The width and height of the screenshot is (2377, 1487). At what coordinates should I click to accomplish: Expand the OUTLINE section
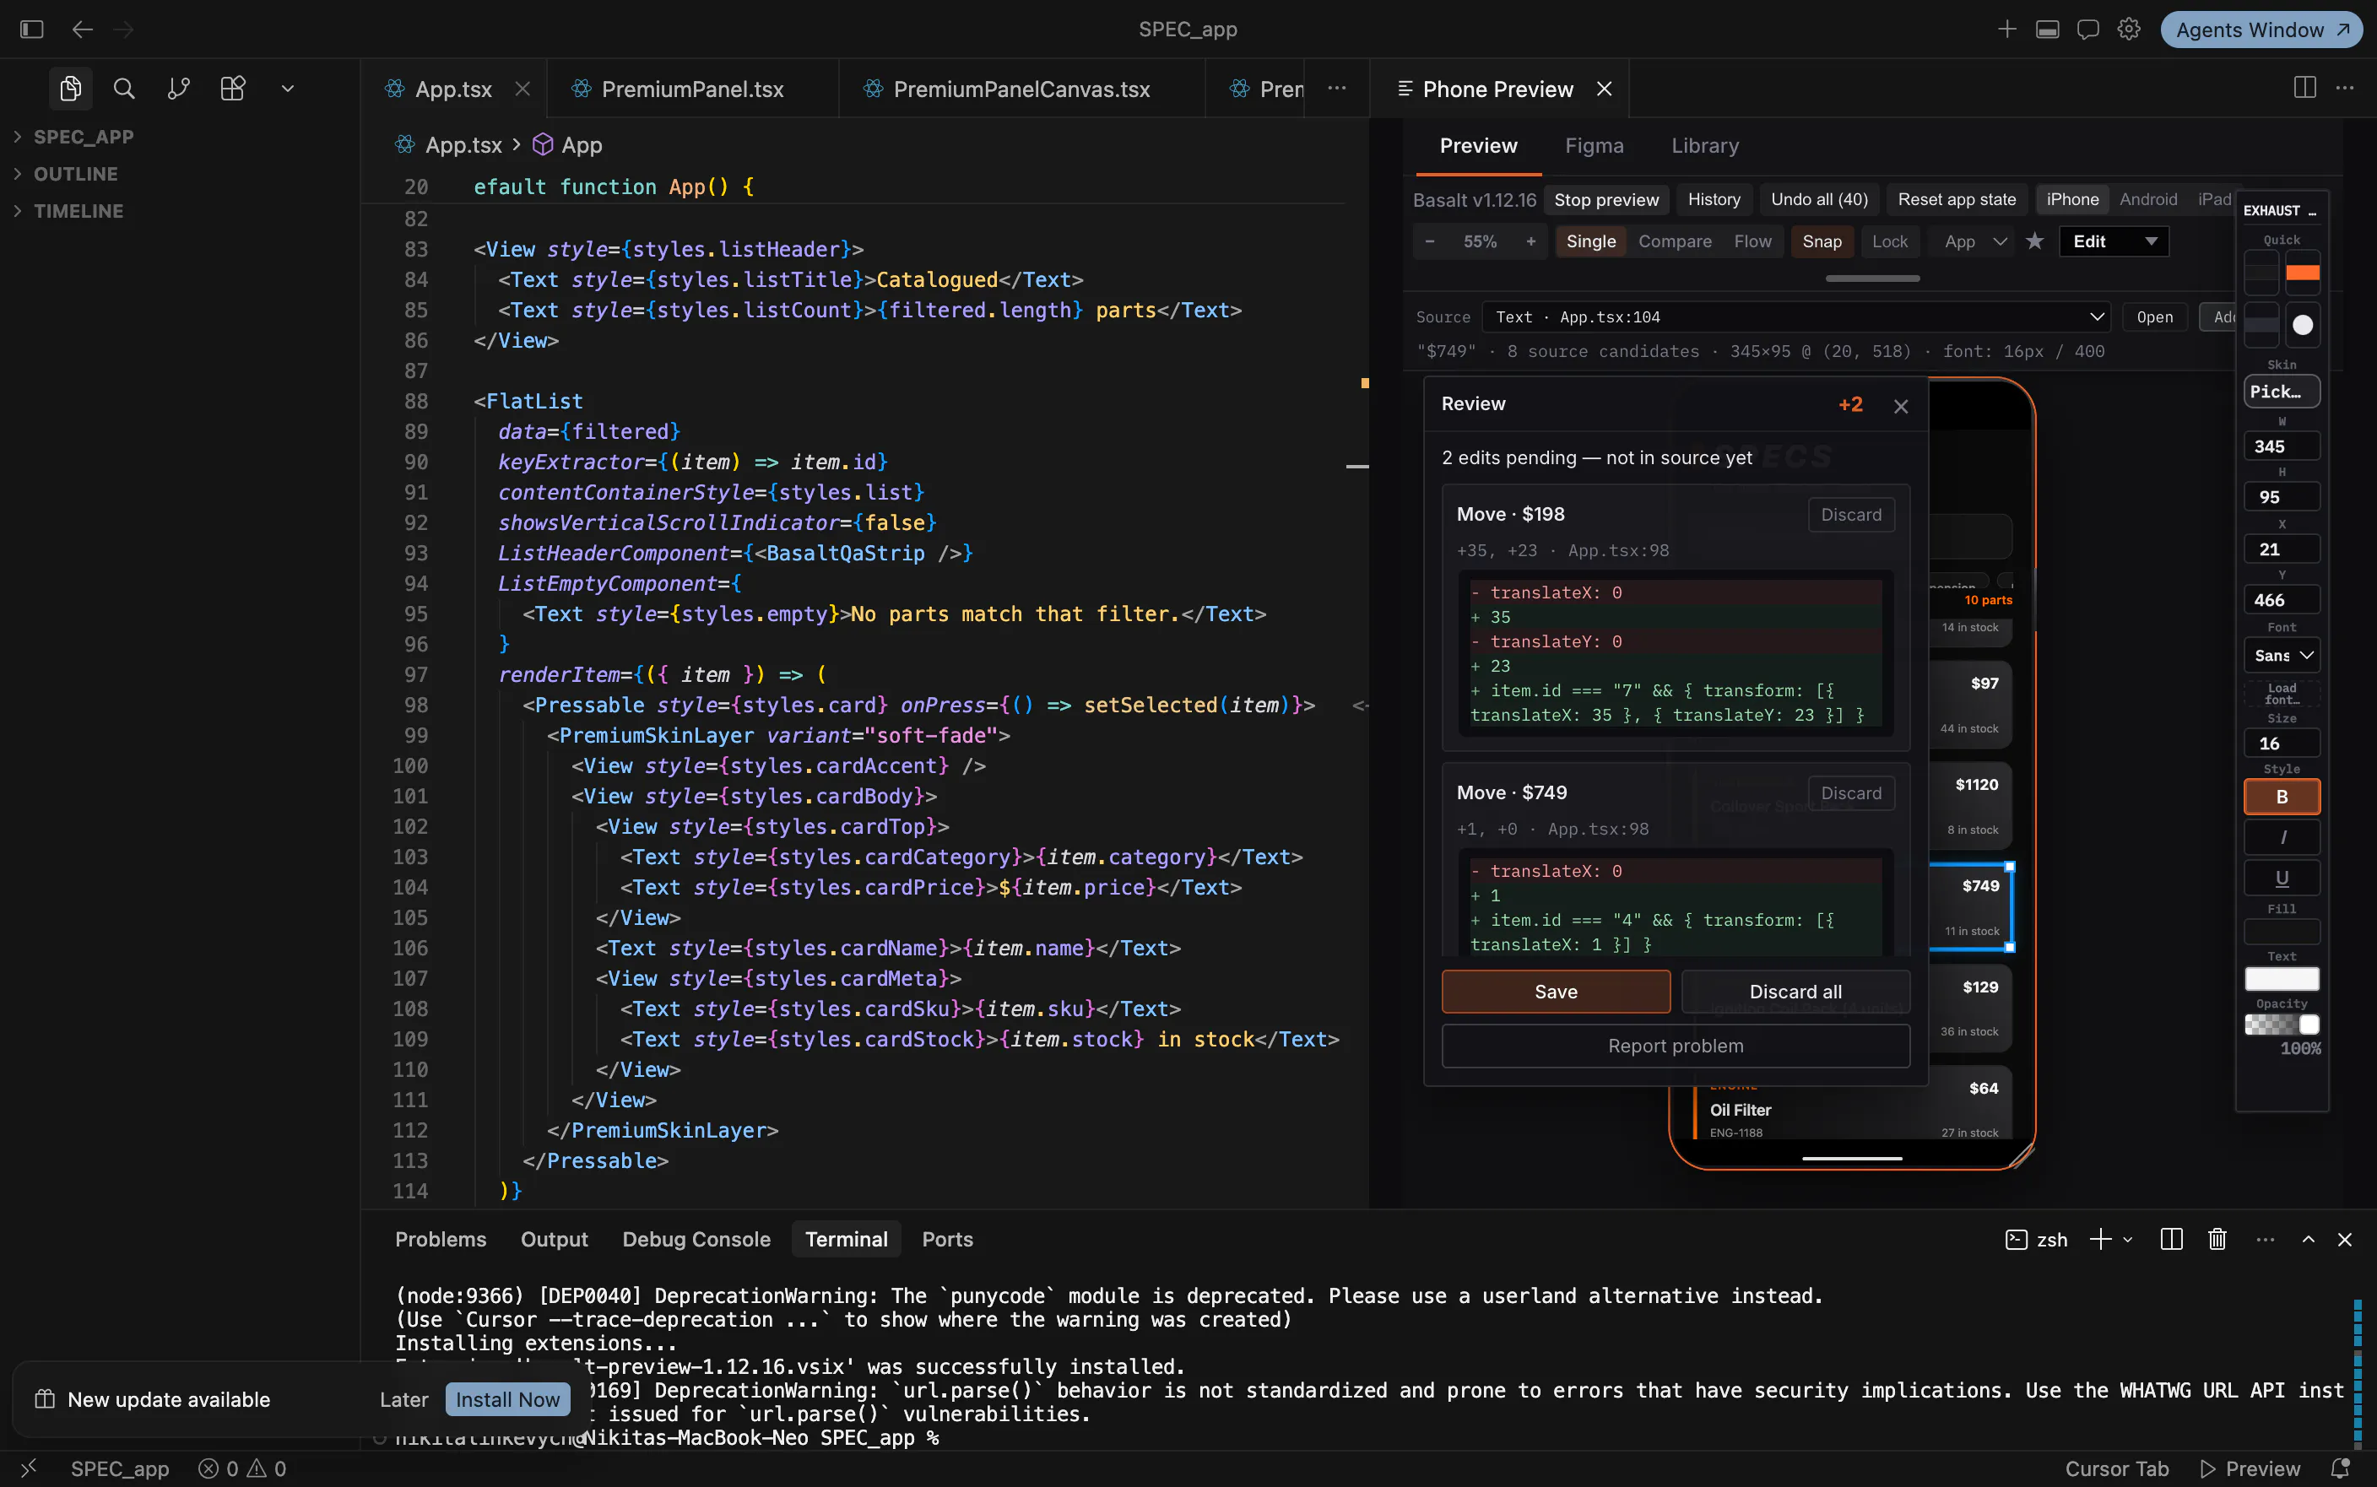75,174
